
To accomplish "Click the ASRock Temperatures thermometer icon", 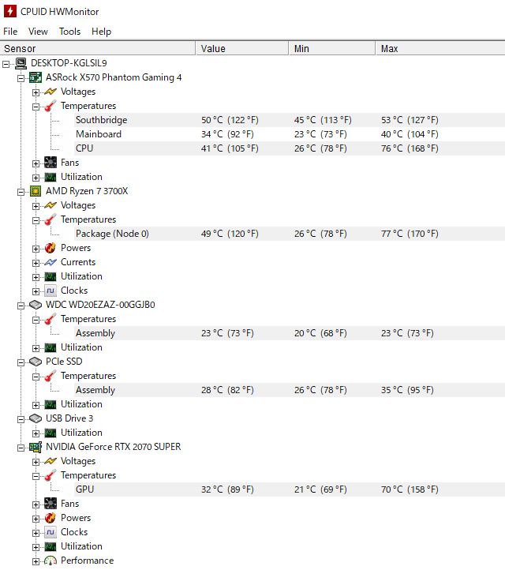I will (x=50, y=106).
